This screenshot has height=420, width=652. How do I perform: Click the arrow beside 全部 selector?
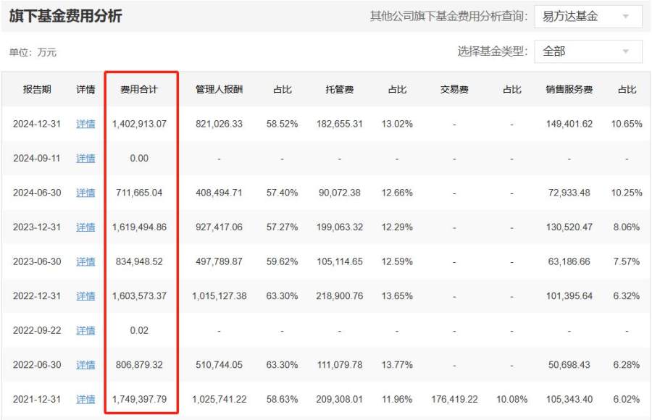point(626,51)
